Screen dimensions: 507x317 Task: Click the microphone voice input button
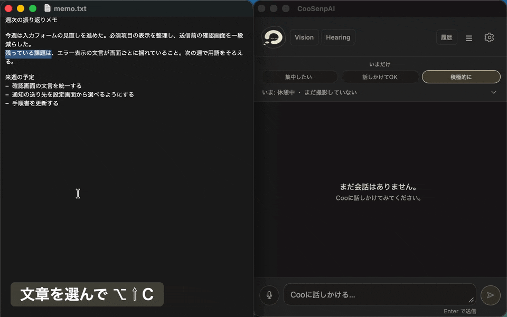pyautogui.click(x=269, y=295)
